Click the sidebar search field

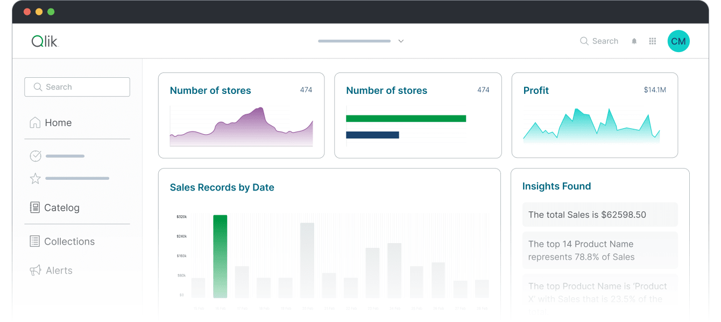pos(77,86)
